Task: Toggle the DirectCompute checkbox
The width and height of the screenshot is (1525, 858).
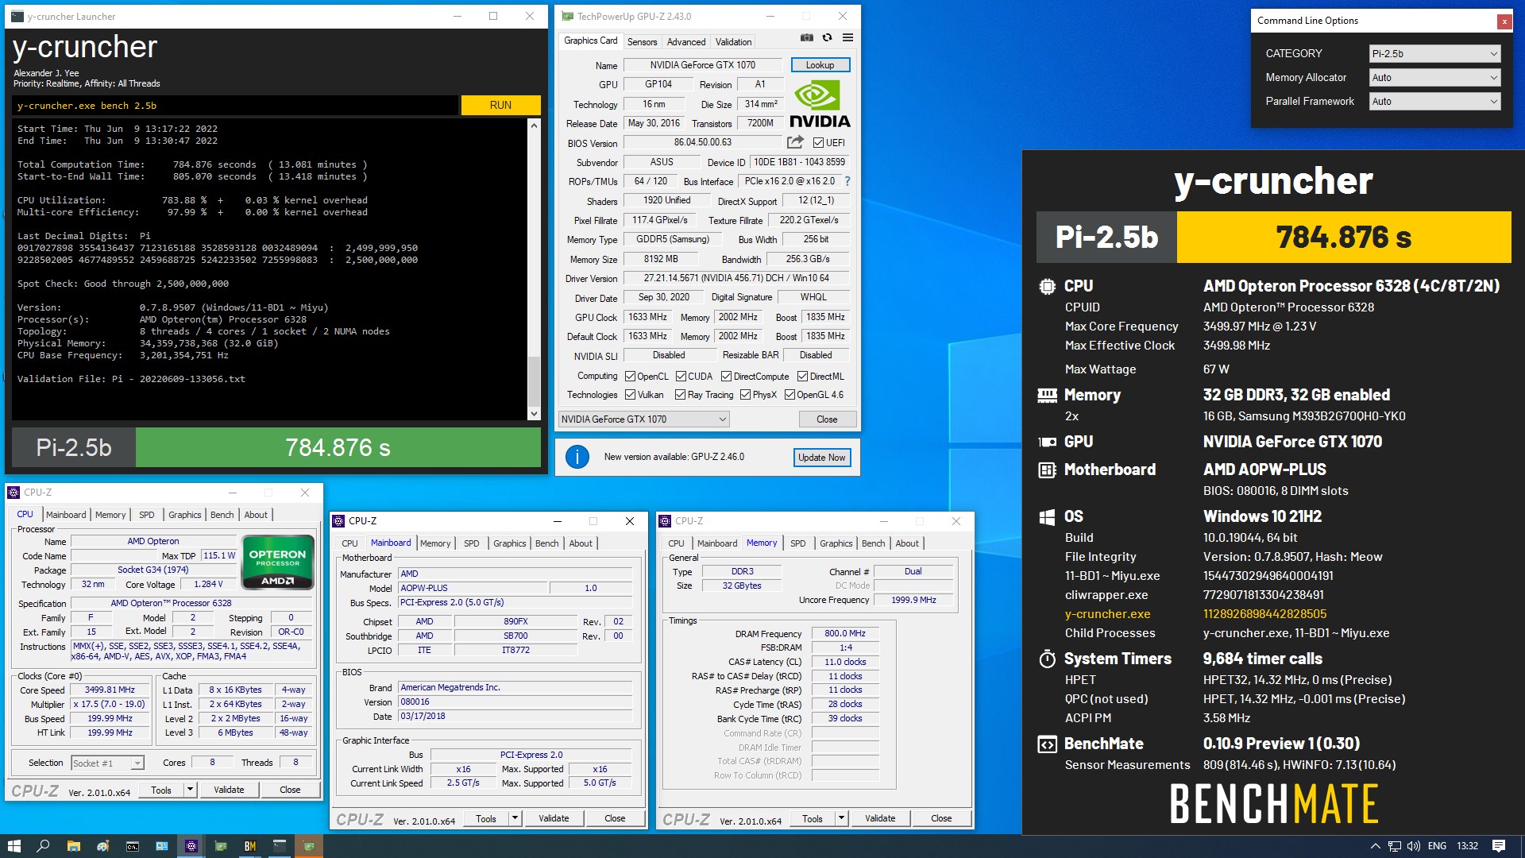Action: click(x=726, y=377)
